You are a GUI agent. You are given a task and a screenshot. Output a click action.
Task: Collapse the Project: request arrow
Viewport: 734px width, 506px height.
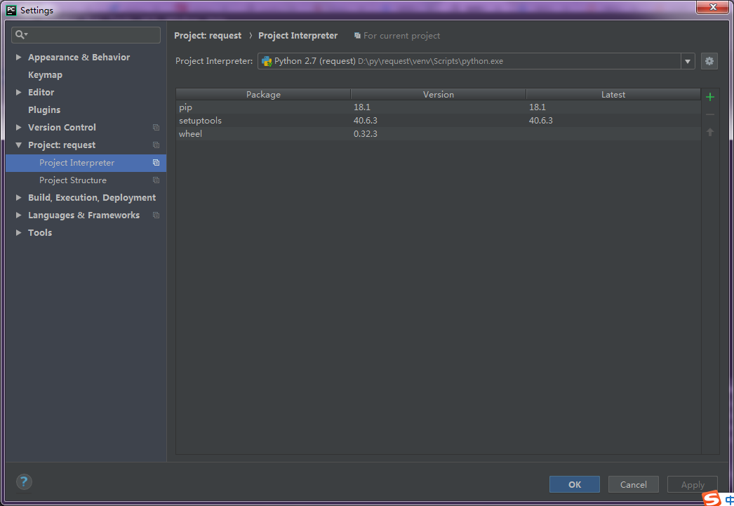[x=18, y=145]
